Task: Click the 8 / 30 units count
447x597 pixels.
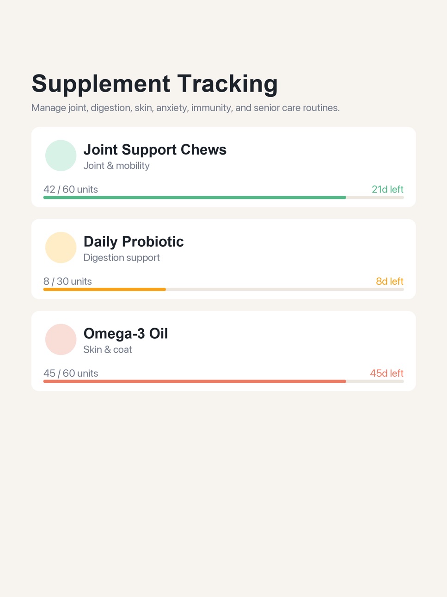Action: pos(67,281)
